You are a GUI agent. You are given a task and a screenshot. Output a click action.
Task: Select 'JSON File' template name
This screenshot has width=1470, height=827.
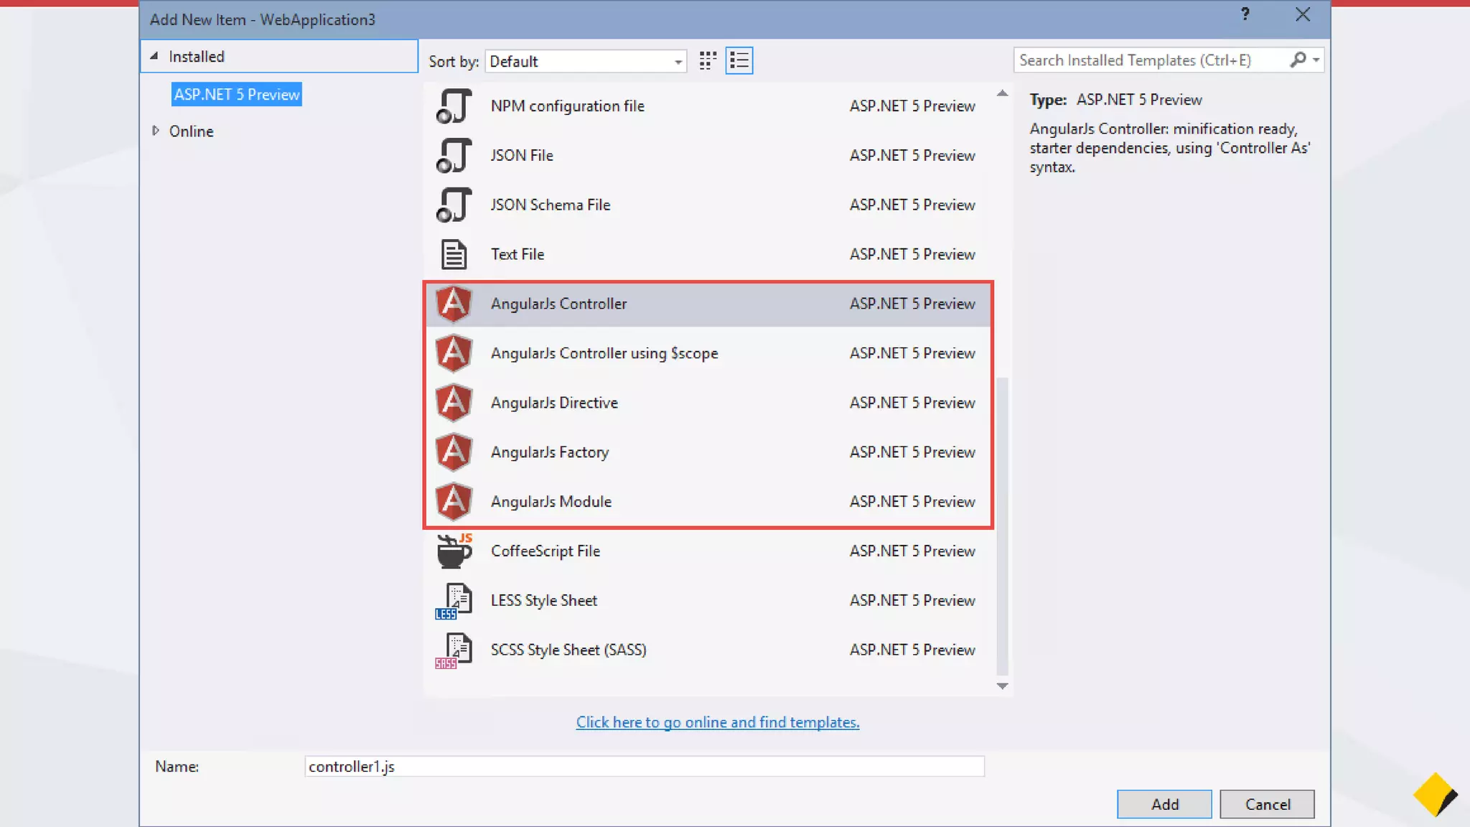coord(522,155)
